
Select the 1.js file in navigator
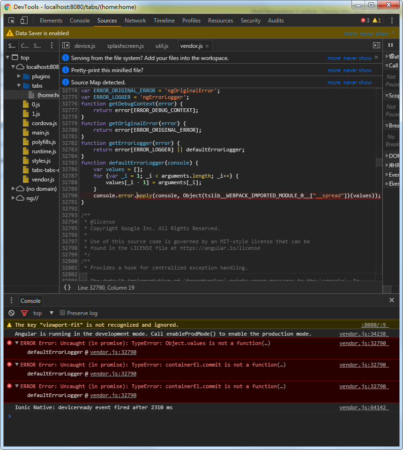(36, 114)
